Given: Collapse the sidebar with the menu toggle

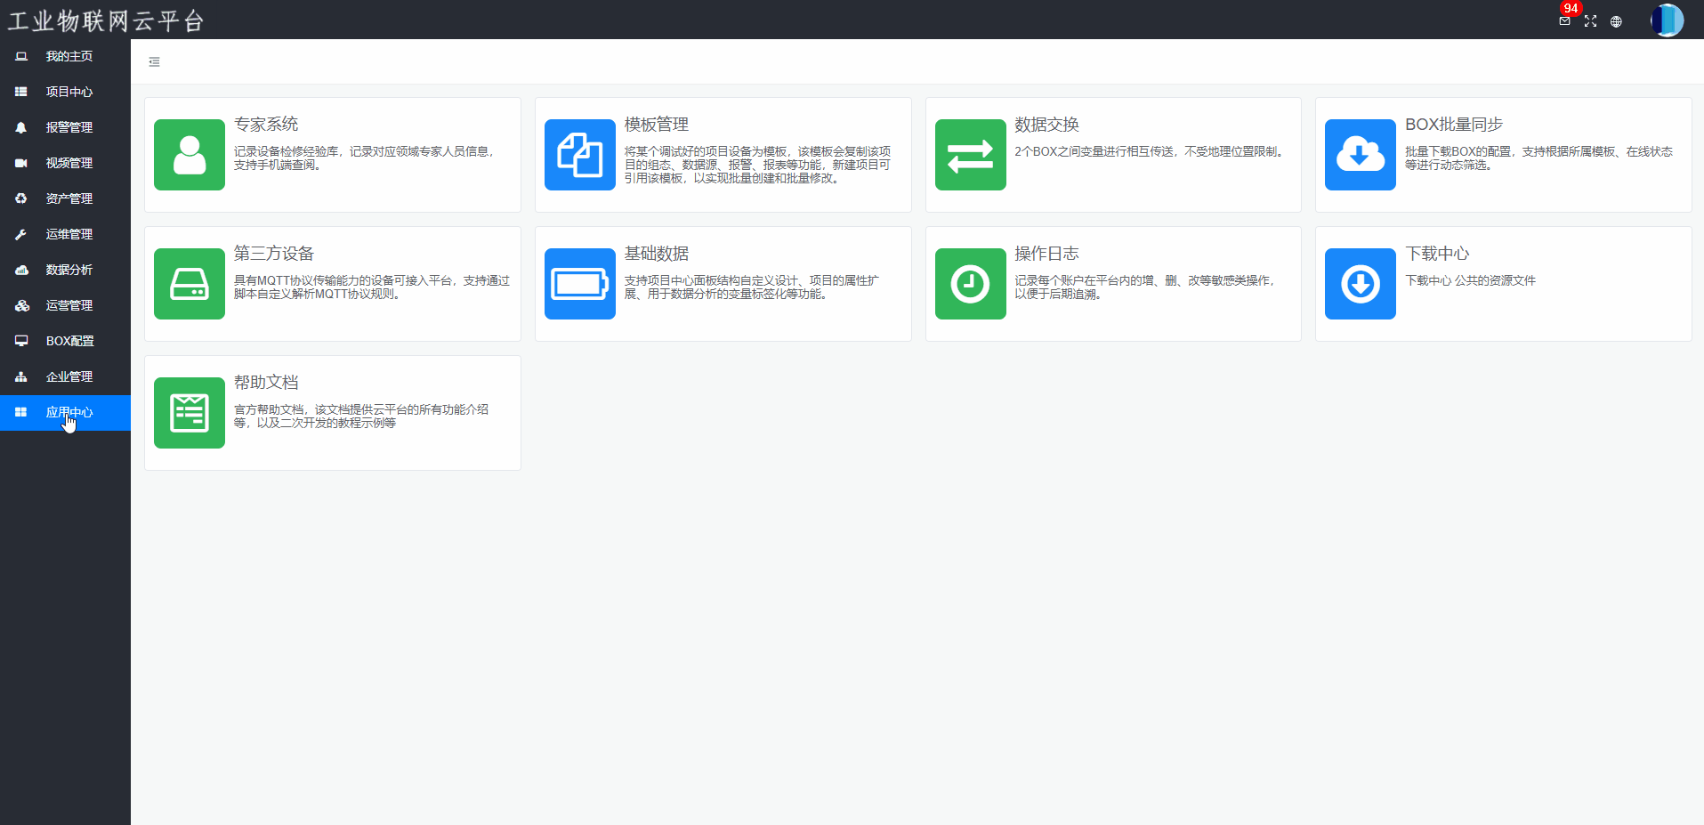Looking at the screenshot, I should point(154,62).
